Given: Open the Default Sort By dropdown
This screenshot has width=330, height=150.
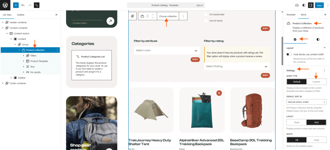Looking at the screenshot, I should coord(306,102).
